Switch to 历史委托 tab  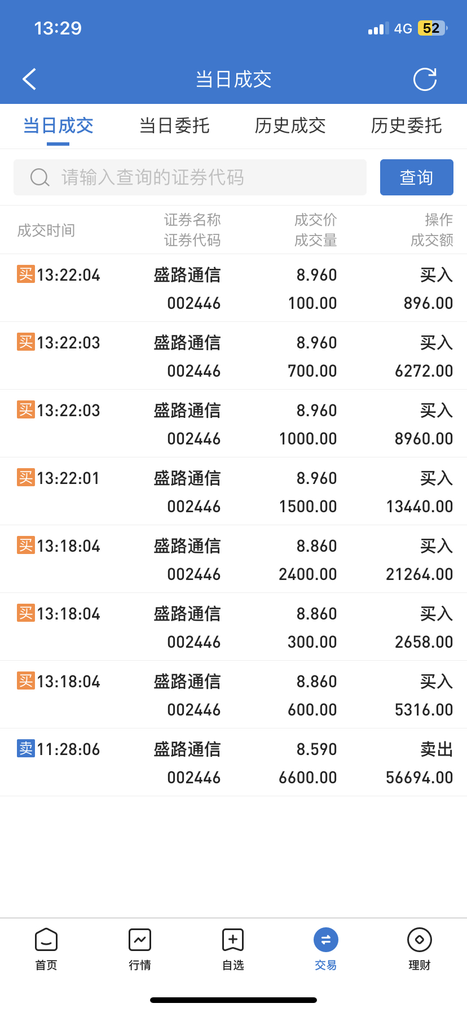(407, 125)
